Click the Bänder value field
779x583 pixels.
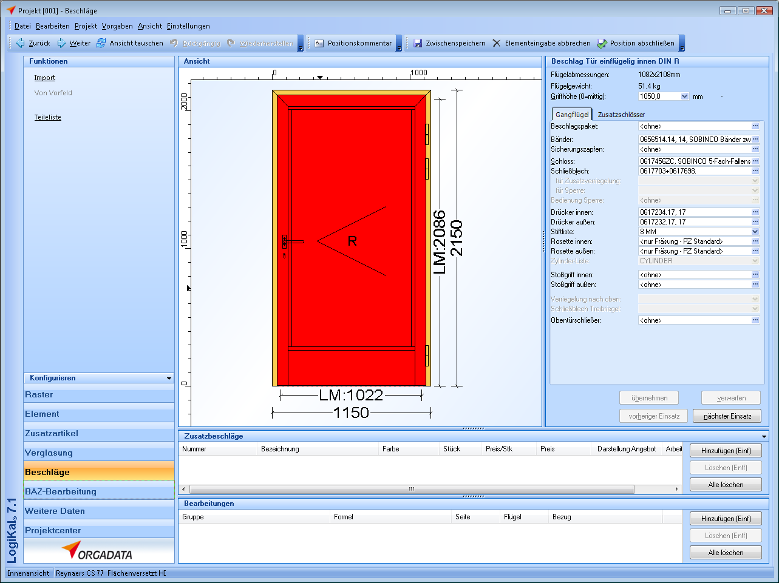(695, 140)
